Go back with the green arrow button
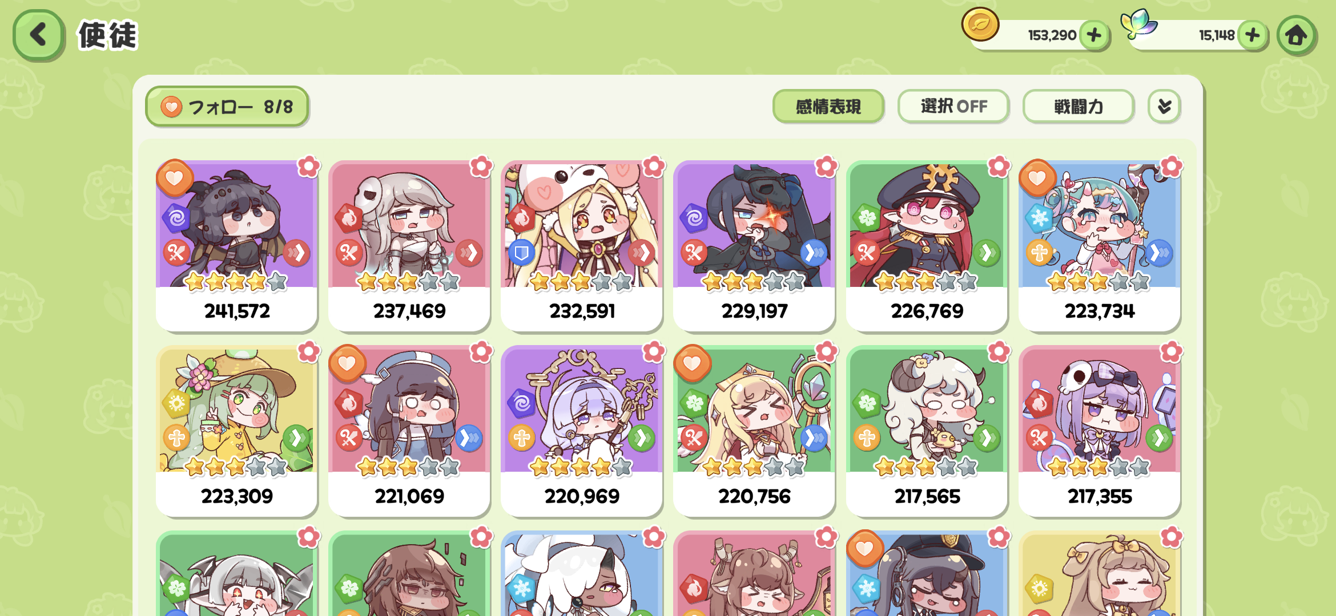The height and width of the screenshot is (616, 1336). pos(38,35)
